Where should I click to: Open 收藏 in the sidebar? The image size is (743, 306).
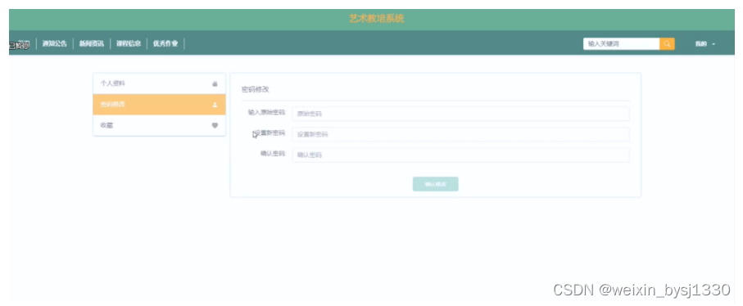click(159, 125)
